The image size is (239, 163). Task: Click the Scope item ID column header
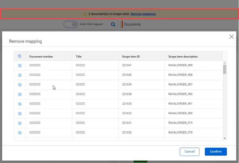click(131, 57)
